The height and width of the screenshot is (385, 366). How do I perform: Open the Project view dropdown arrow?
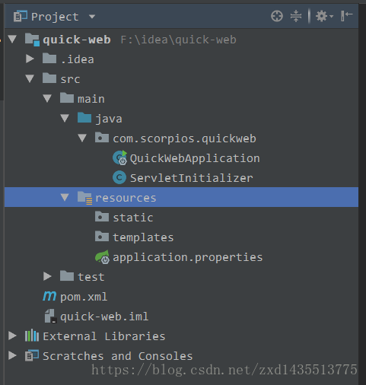coord(92,17)
